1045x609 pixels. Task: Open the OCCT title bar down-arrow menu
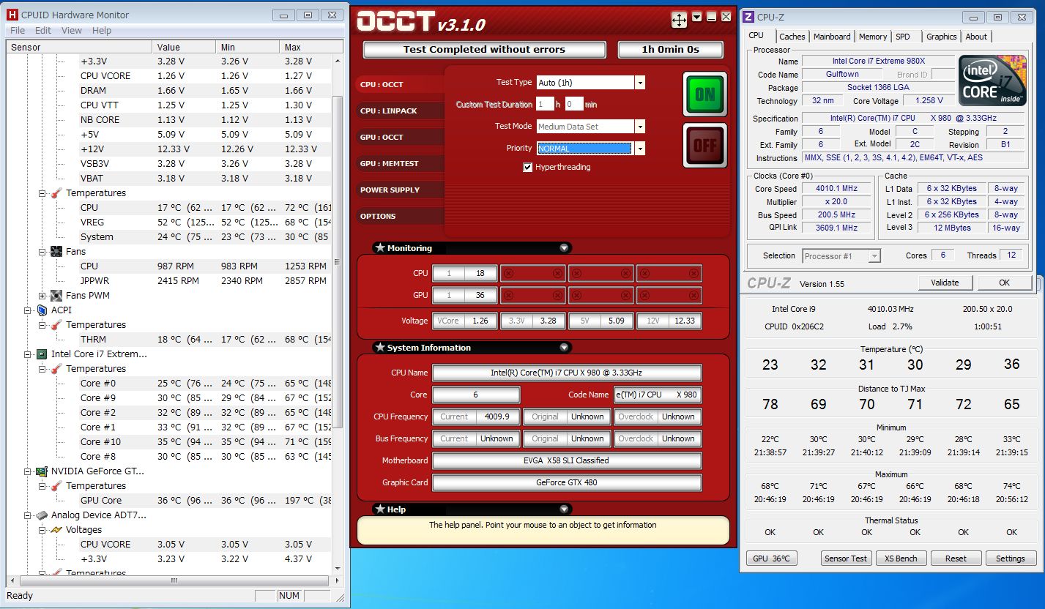696,16
